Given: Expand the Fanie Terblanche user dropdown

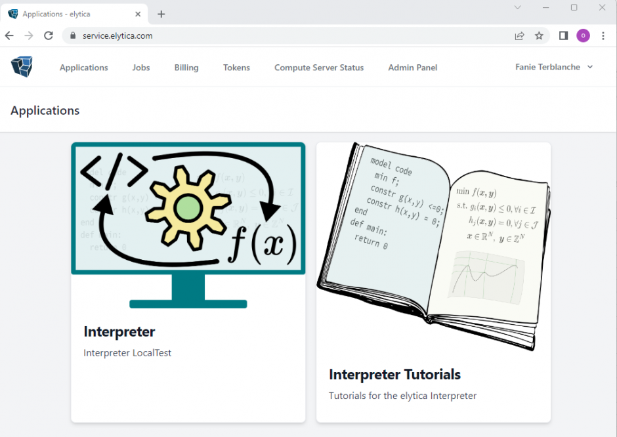Looking at the screenshot, I should (554, 67).
